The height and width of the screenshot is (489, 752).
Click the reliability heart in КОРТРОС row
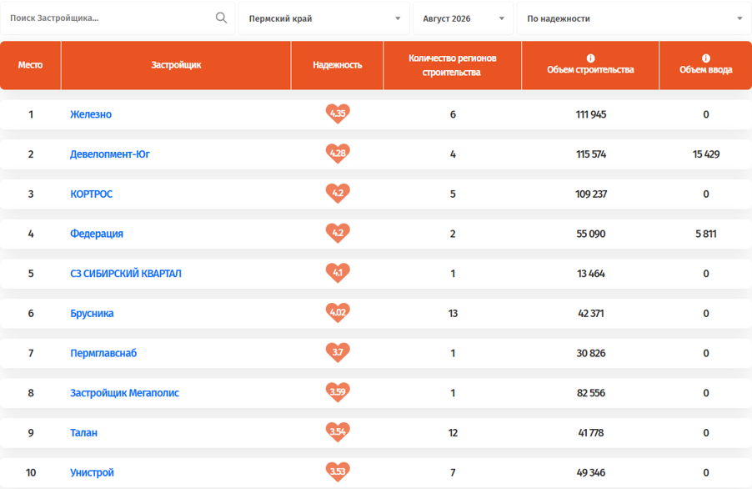coord(338,194)
